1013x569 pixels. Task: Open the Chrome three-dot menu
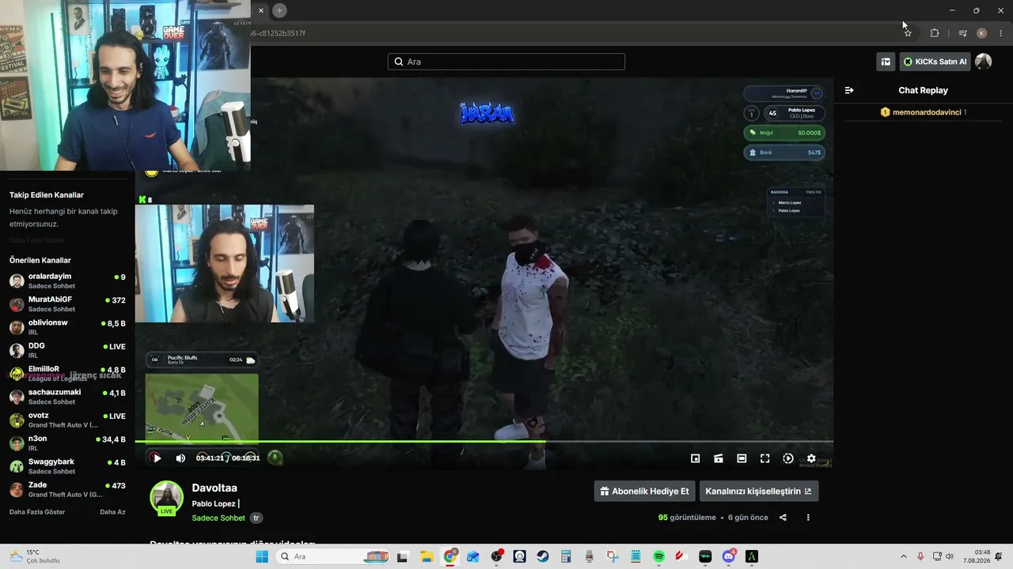[x=1001, y=33]
